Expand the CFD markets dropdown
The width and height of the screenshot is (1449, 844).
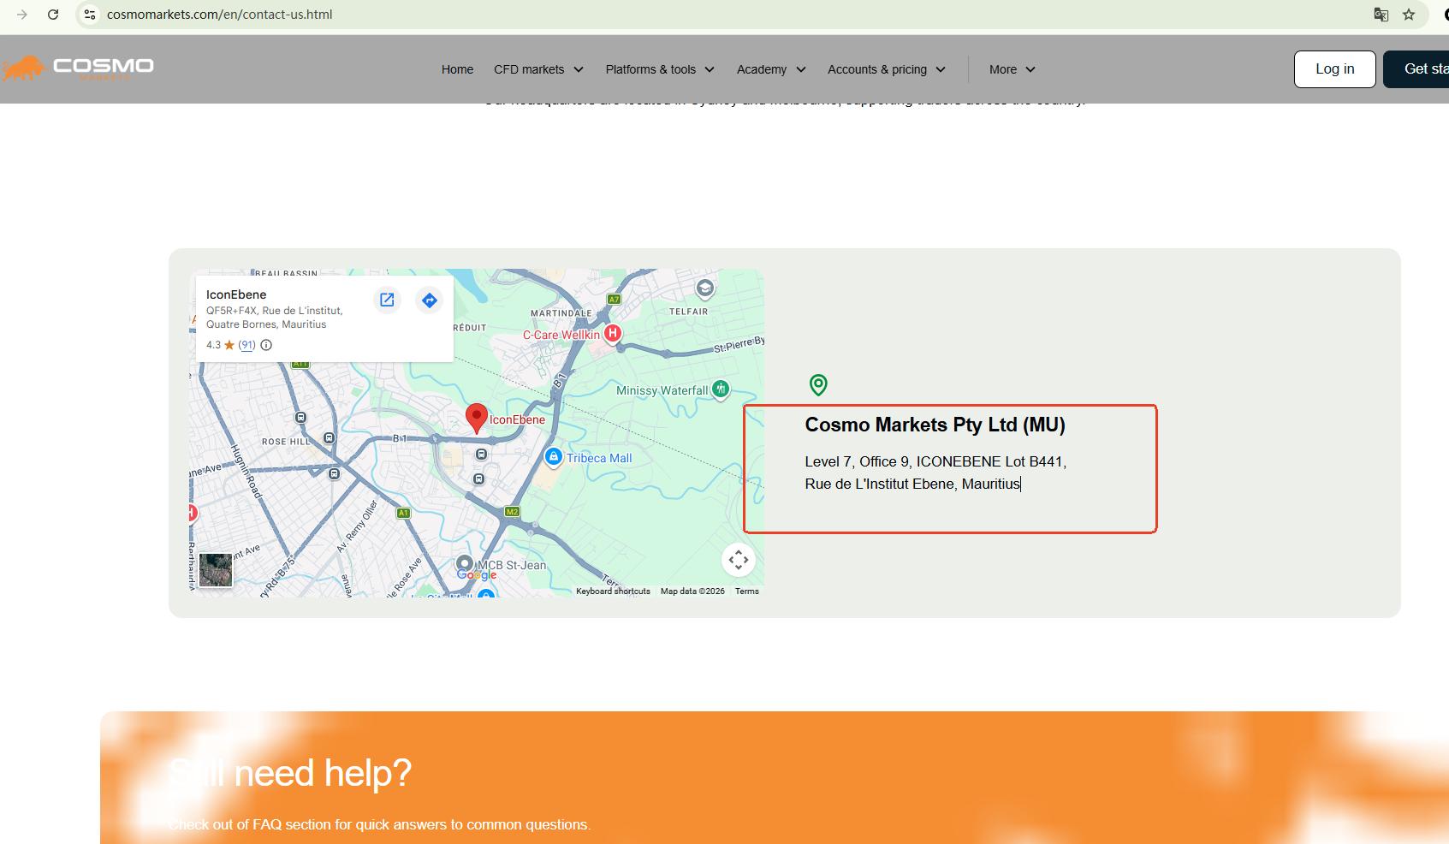point(538,69)
